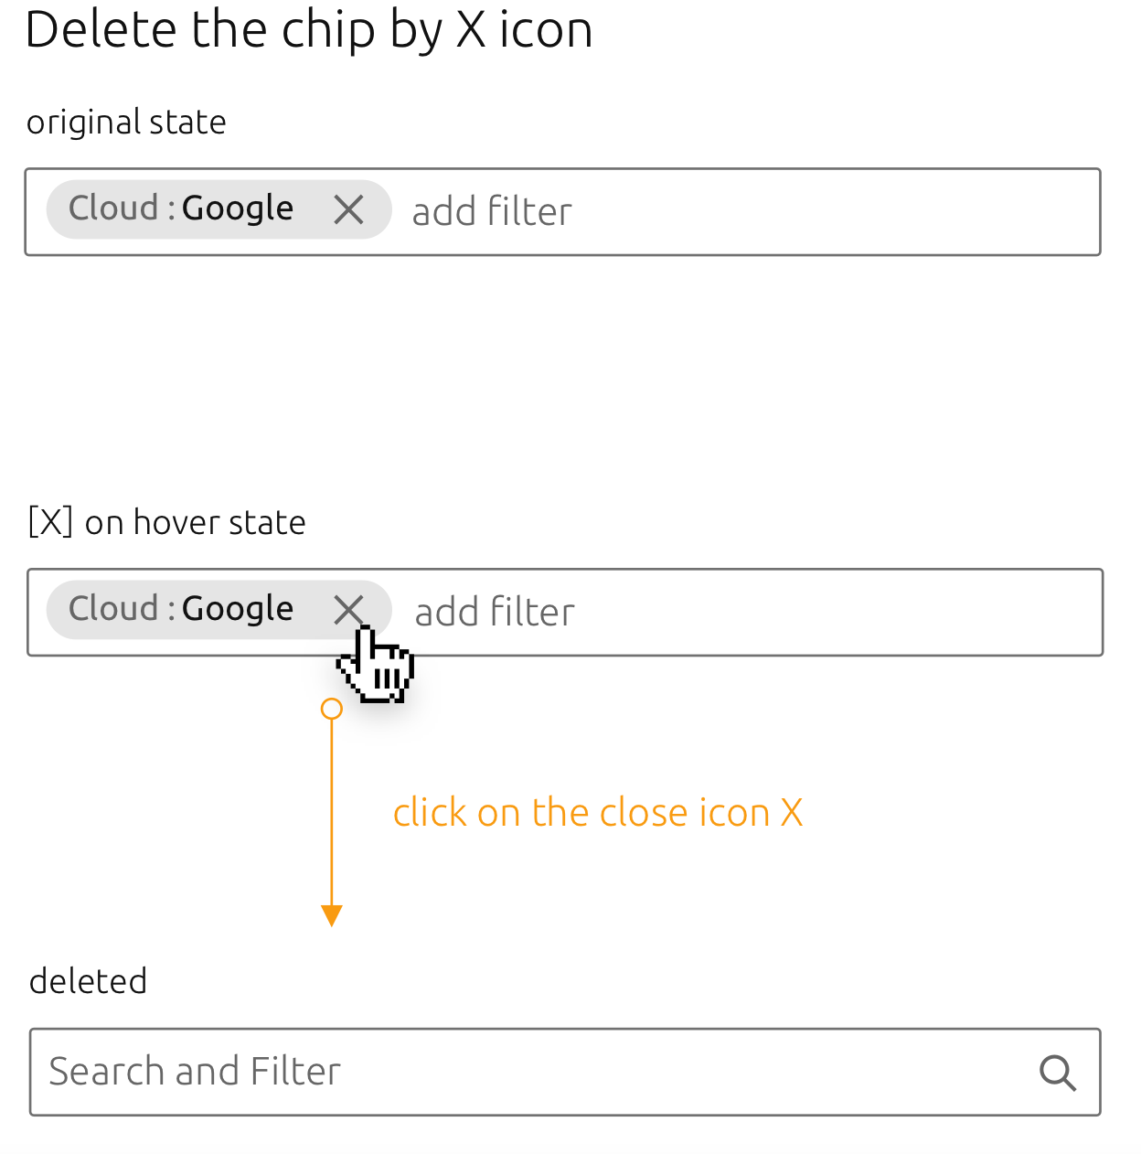The height and width of the screenshot is (1154, 1141).
Task: Click 'Cloud' text in the hover state chip
Action: coord(113,609)
